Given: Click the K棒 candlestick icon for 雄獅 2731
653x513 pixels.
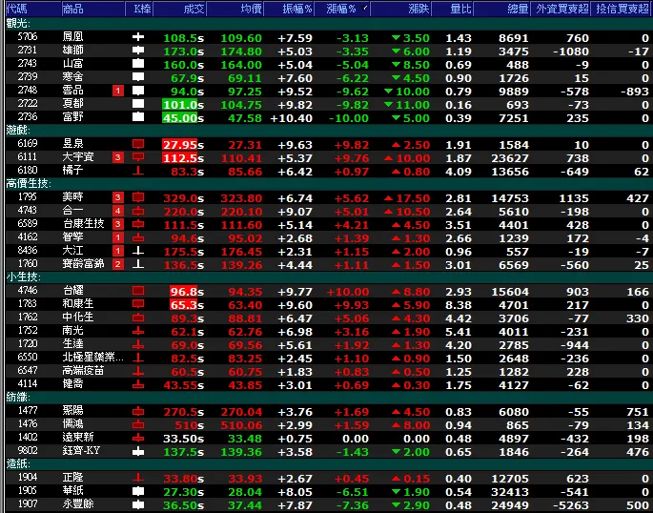Looking at the screenshot, I should click(x=138, y=51).
